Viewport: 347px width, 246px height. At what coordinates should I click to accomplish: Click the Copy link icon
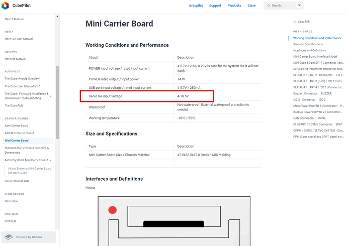point(295,22)
